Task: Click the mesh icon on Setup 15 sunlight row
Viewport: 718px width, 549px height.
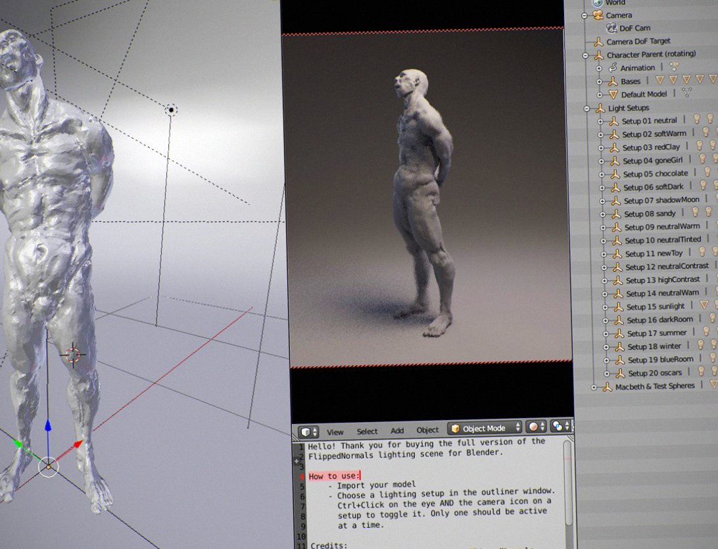Action: 704,304
